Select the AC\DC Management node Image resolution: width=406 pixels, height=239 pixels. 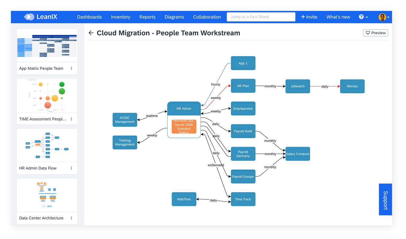(125, 120)
